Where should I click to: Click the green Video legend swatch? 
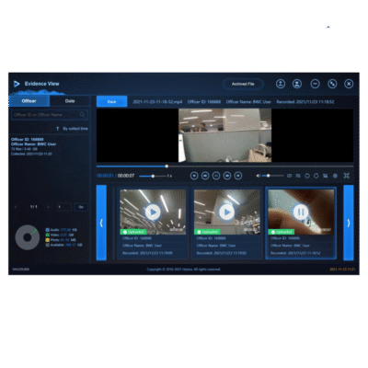point(48,235)
